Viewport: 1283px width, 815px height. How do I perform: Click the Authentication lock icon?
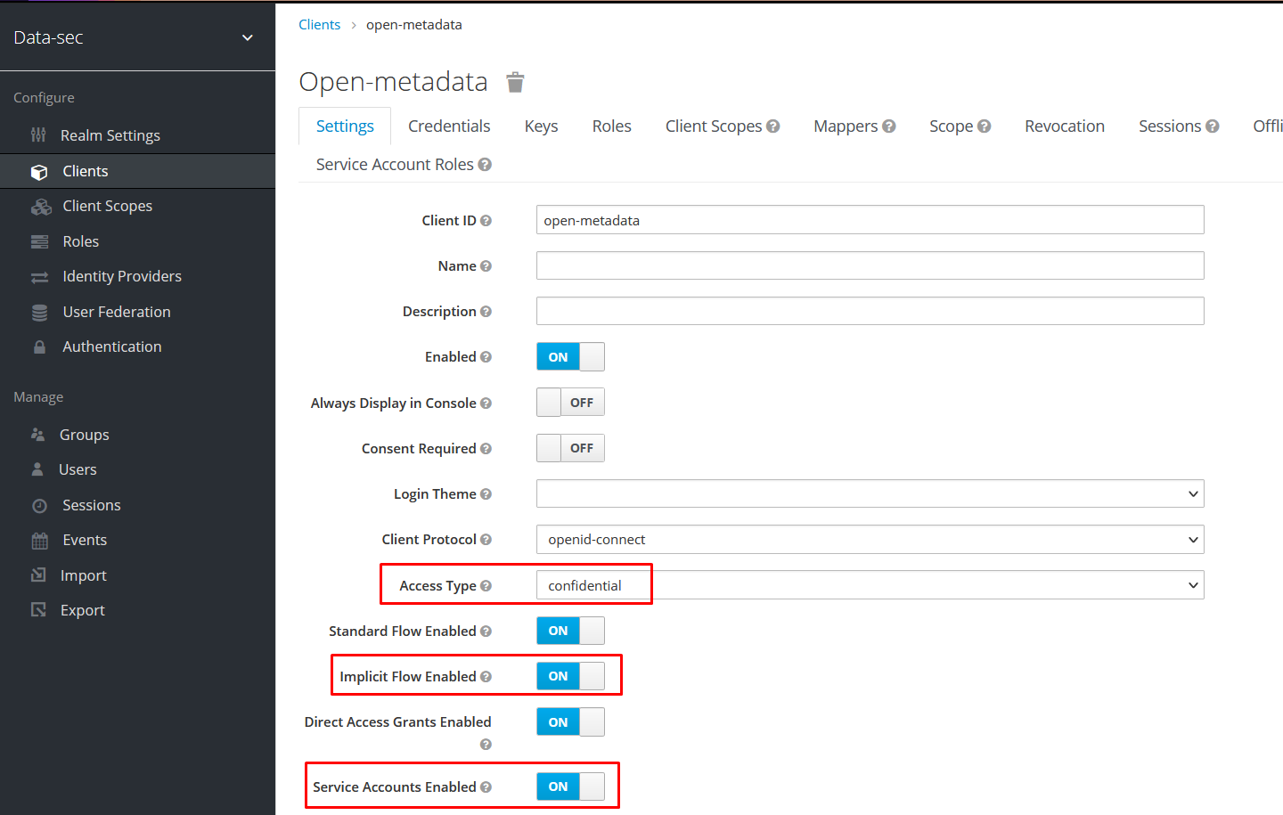point(37,346)
